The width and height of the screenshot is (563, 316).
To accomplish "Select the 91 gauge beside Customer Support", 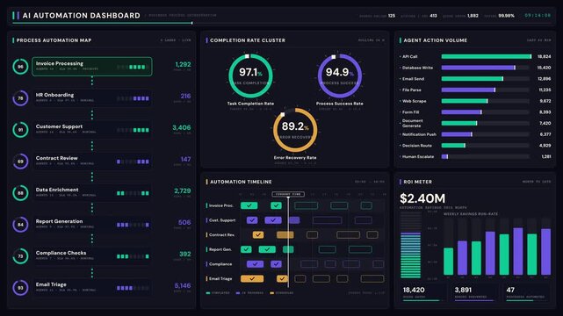I will (x=20, y=130).
